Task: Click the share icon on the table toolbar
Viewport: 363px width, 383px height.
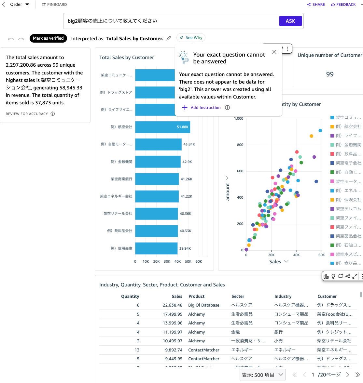Action: (348, 276)
